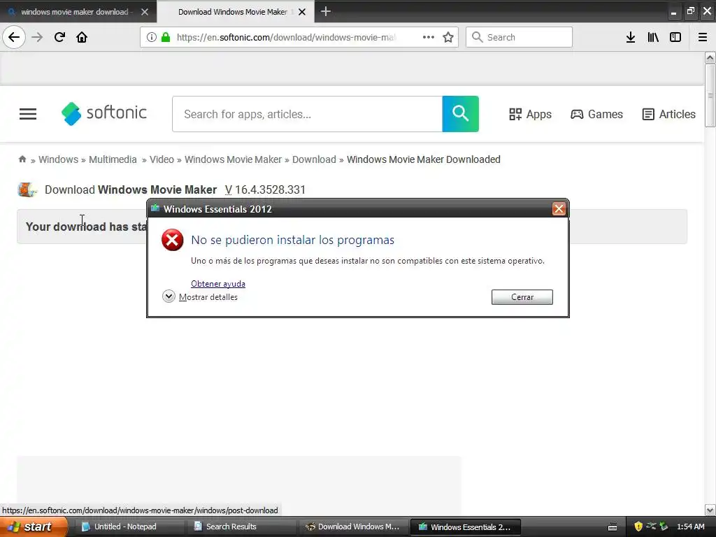Close the 'Download Windows Movie Maker' tab

302,12
